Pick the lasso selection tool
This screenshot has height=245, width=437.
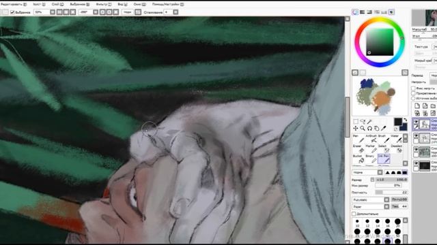[363, 122]
